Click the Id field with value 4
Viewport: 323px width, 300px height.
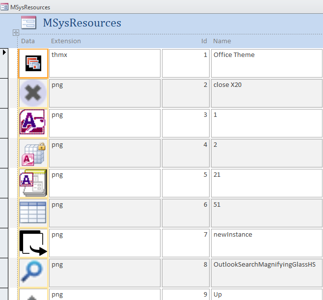click(186, 153)
